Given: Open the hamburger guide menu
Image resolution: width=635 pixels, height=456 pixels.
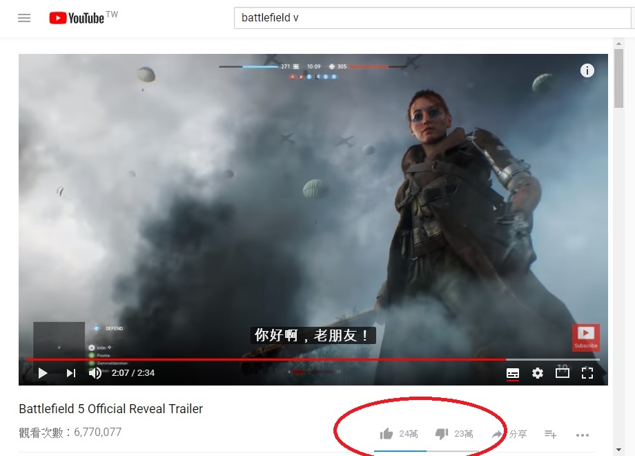Looking at the screenshot, I should (x=24, y=18).
